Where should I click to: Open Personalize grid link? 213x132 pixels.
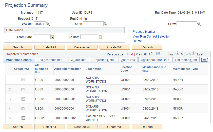pyautogui.click(x=115, y=54)
